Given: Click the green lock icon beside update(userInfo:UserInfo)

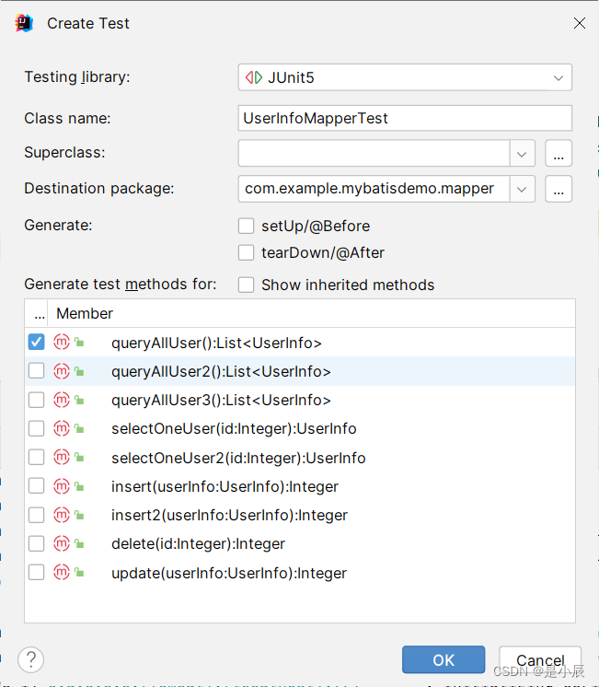Looking at the screenshot, I should click(x=80, y=573).
